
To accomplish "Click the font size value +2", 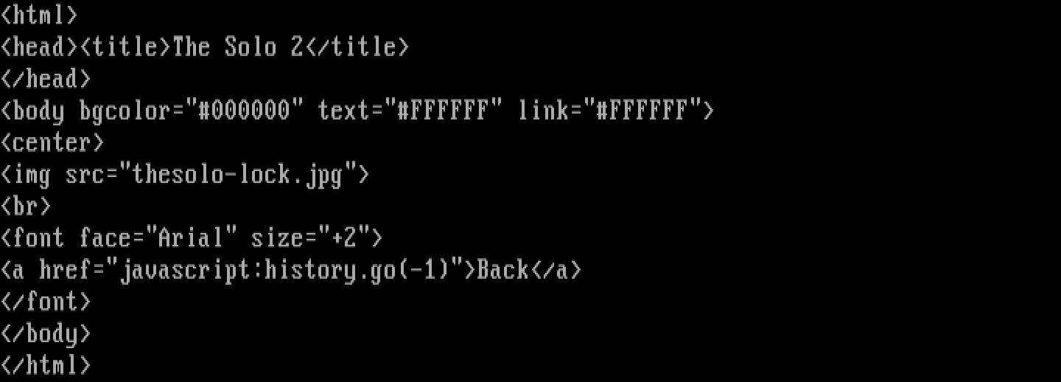I will tap(343, 238).
